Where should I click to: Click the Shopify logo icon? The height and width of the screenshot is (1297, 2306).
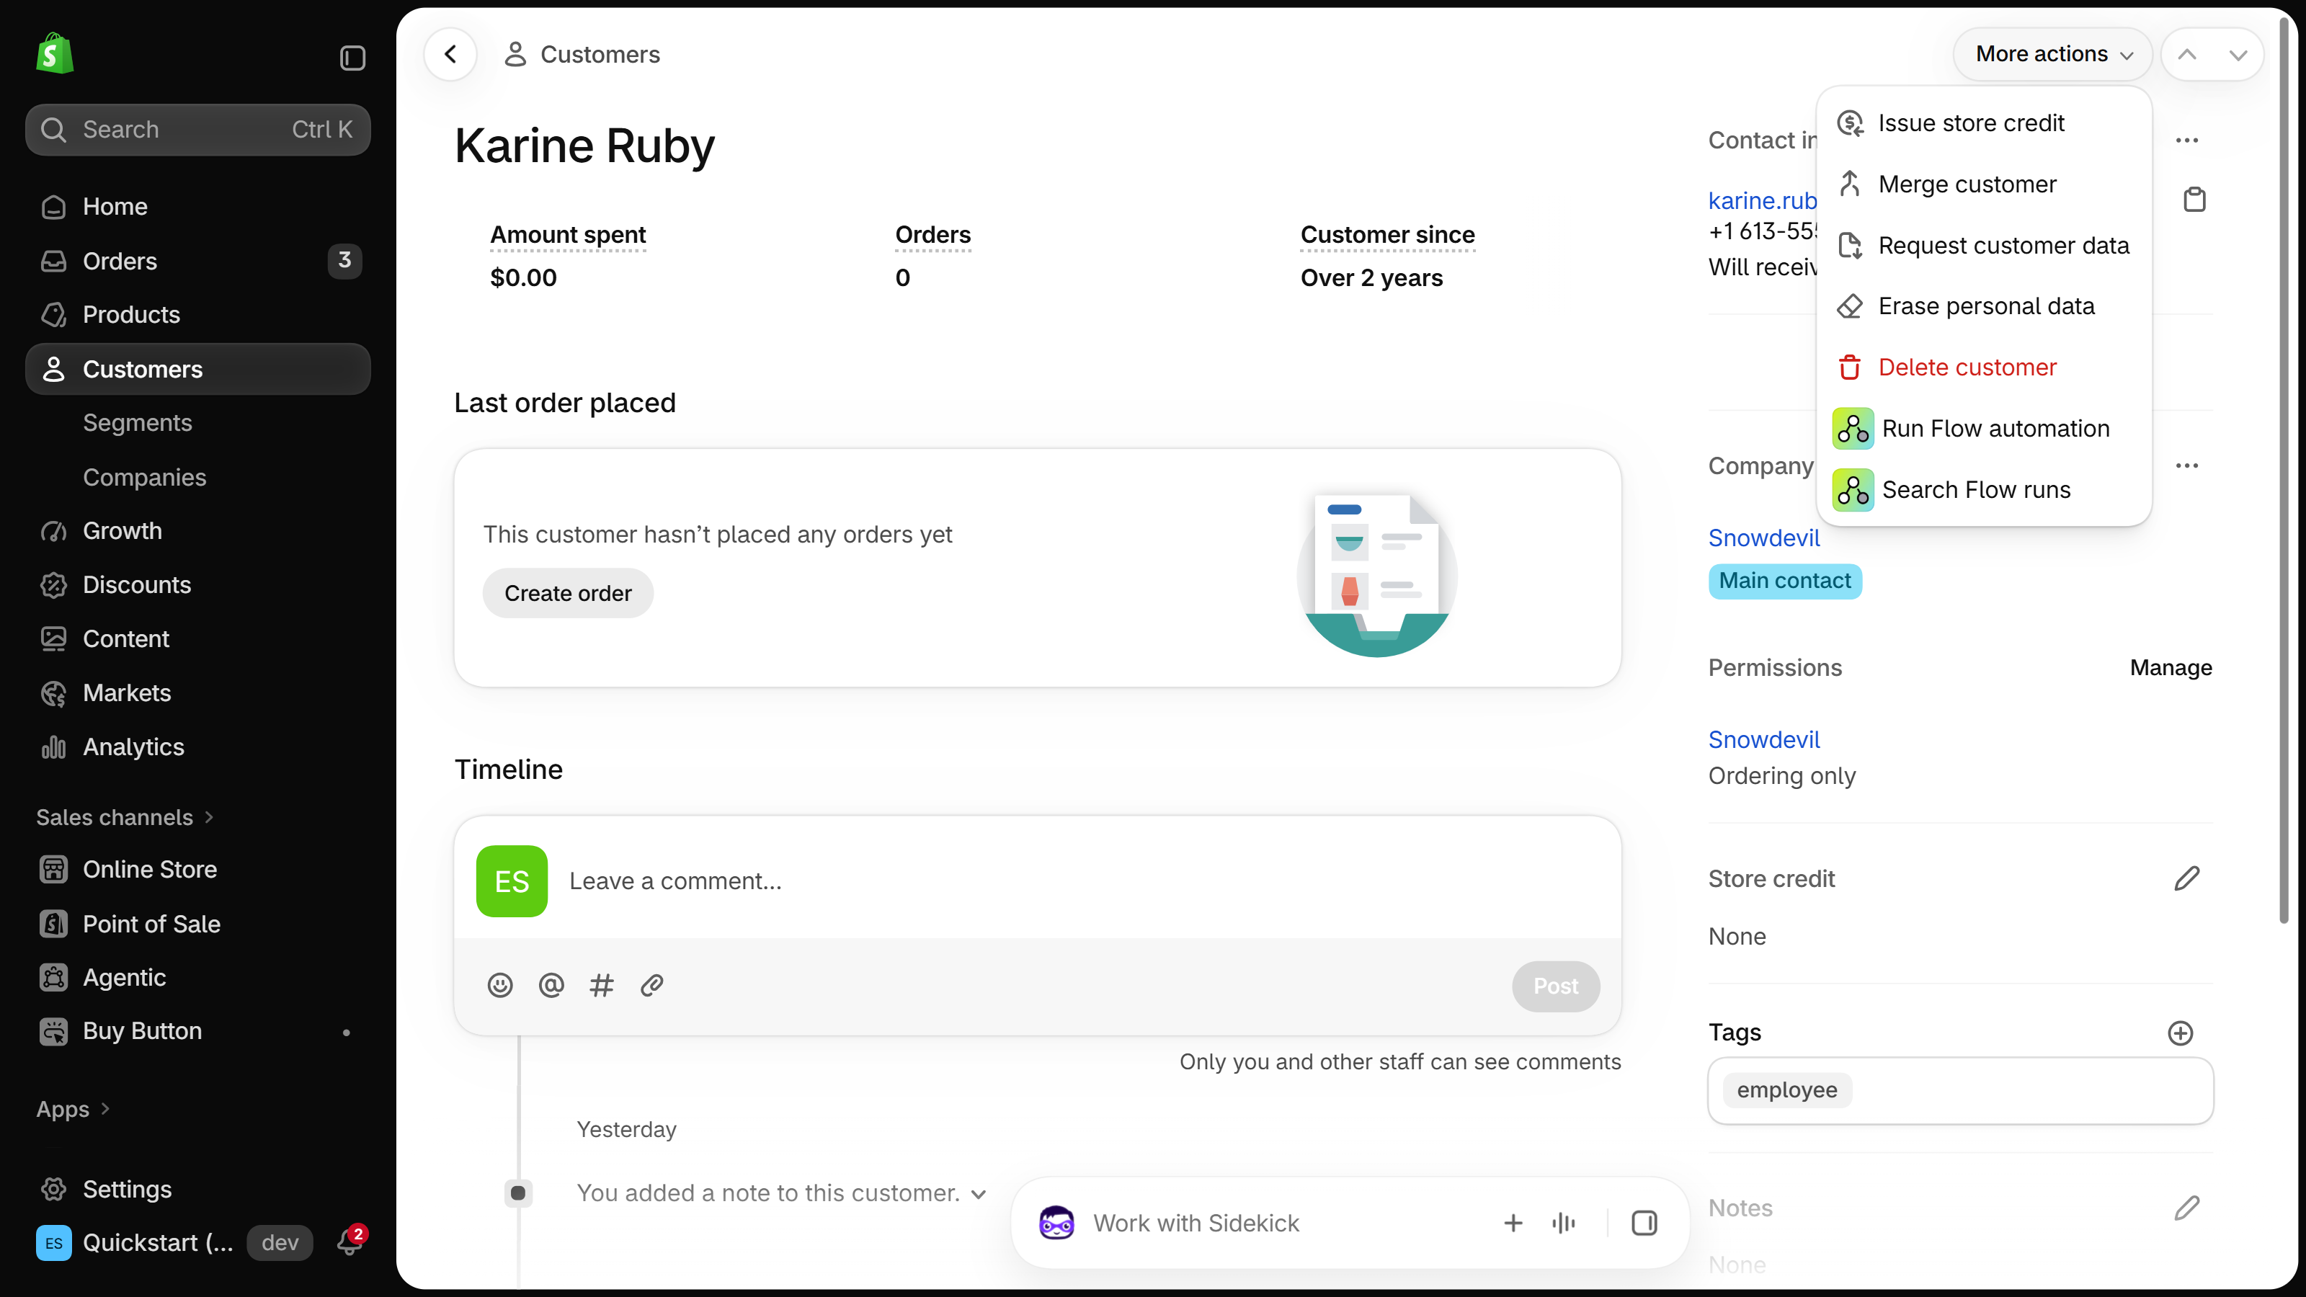click(55, 54)
